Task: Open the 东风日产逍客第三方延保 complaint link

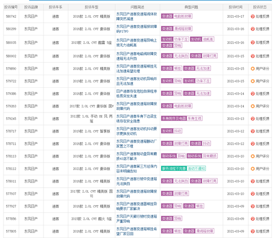Action: (x=136, y=169)
